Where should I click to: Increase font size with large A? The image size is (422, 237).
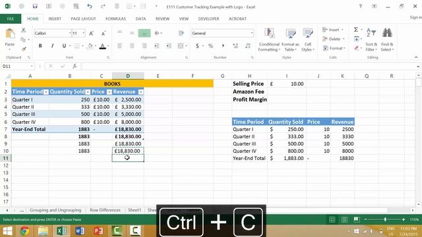click(x=91, y=34)
